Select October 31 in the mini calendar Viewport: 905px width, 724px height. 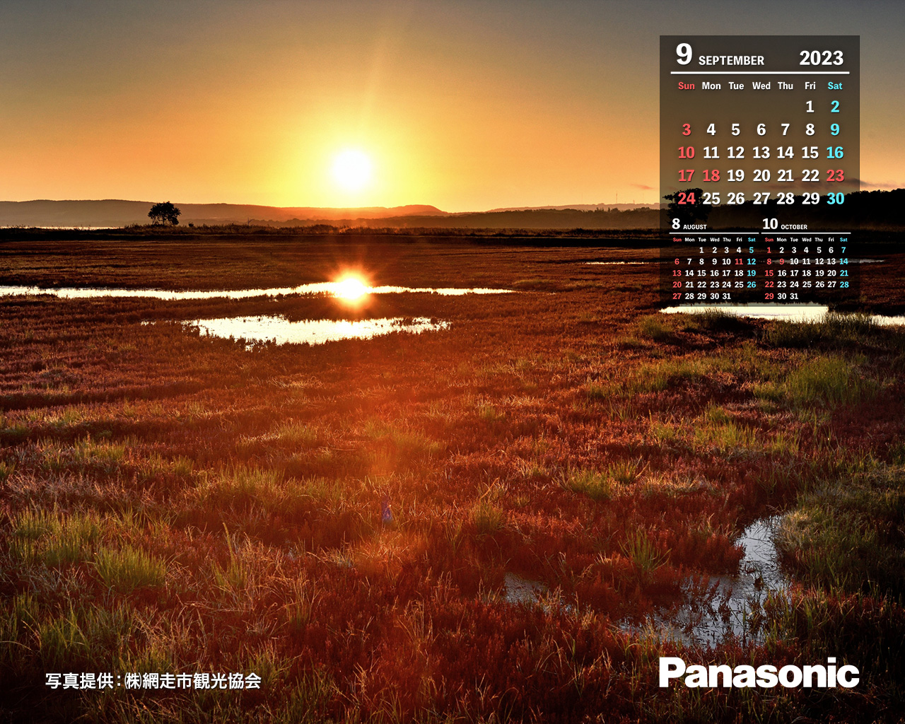coord(794,296)
